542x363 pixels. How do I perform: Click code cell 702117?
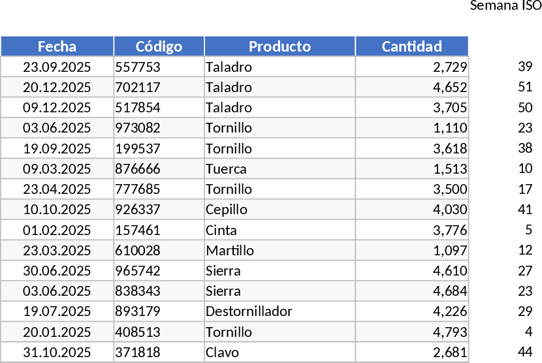click(159, 87)
